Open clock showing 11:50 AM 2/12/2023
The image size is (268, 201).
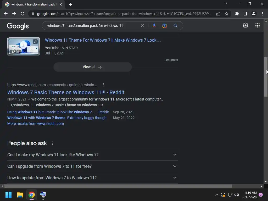[x=249, y=195]
